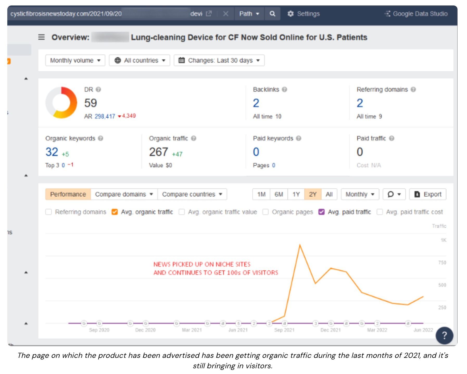Image resolution: width=467 pixels, height=374 pixels.
Task: Click the open-in-new-tab icon beside URL
Action: [209, 14]
